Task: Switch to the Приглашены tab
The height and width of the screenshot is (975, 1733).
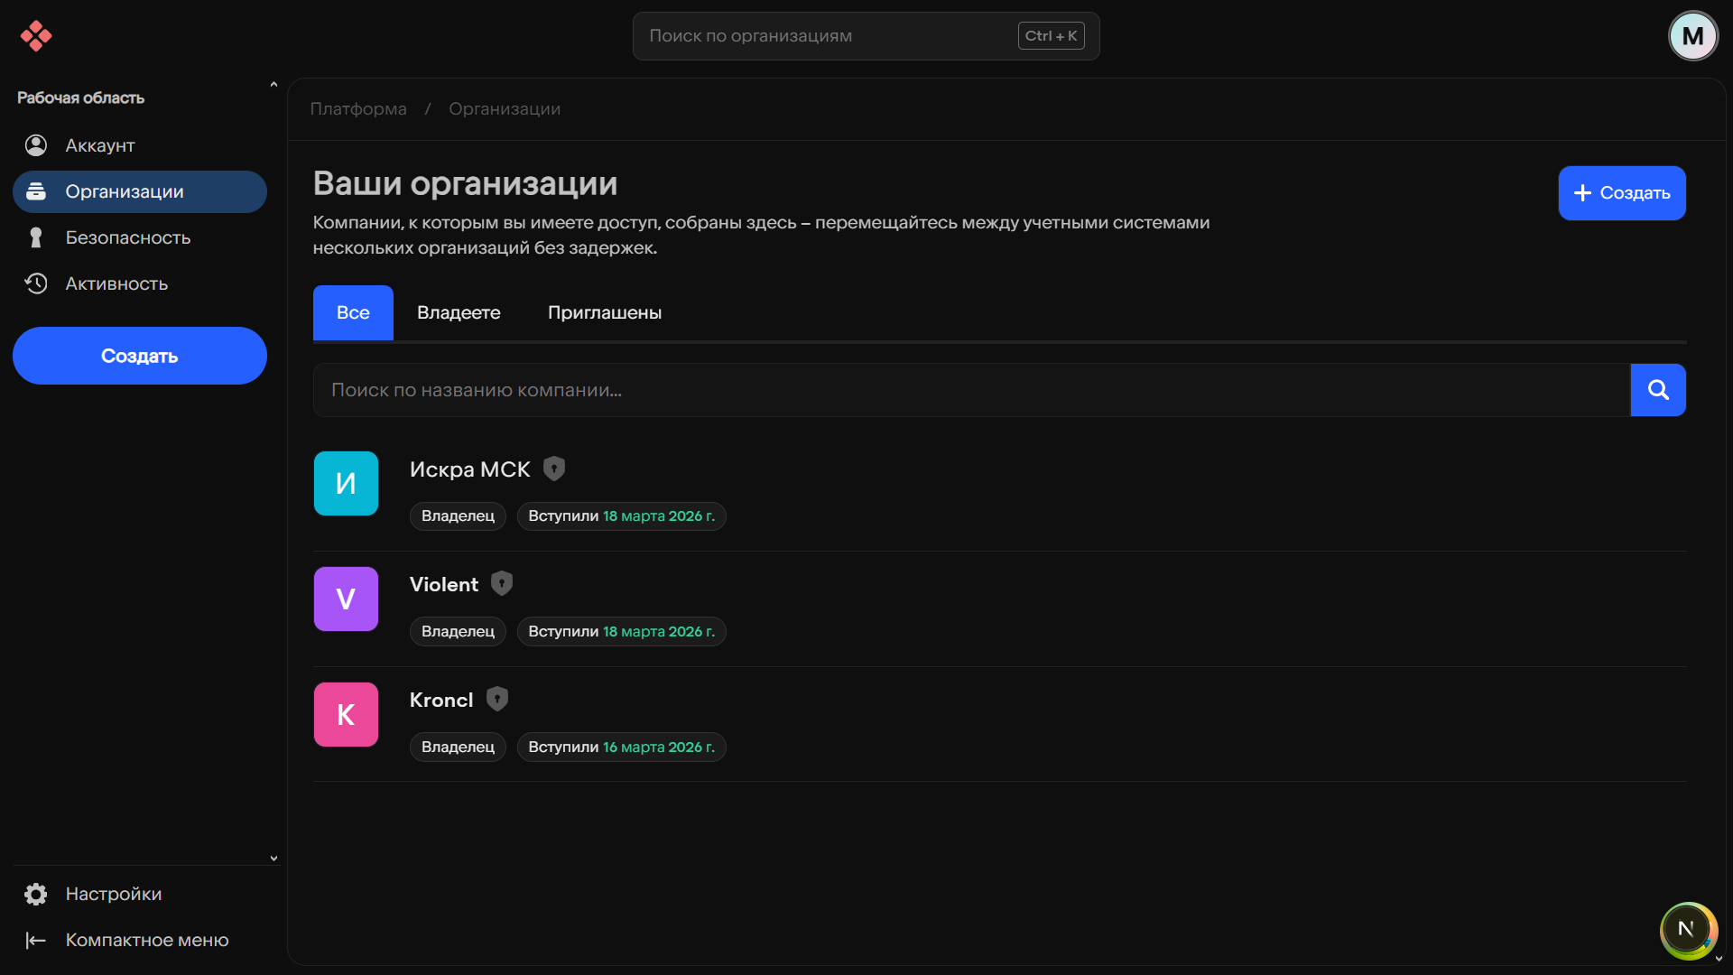Action: point(604,312)
